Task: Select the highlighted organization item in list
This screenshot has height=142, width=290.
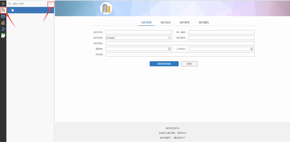Action: pos(30,10)
